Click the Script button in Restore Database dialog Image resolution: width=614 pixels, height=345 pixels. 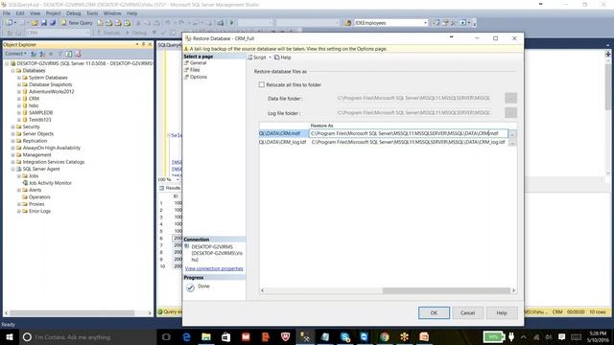click(x=257, y=57)
